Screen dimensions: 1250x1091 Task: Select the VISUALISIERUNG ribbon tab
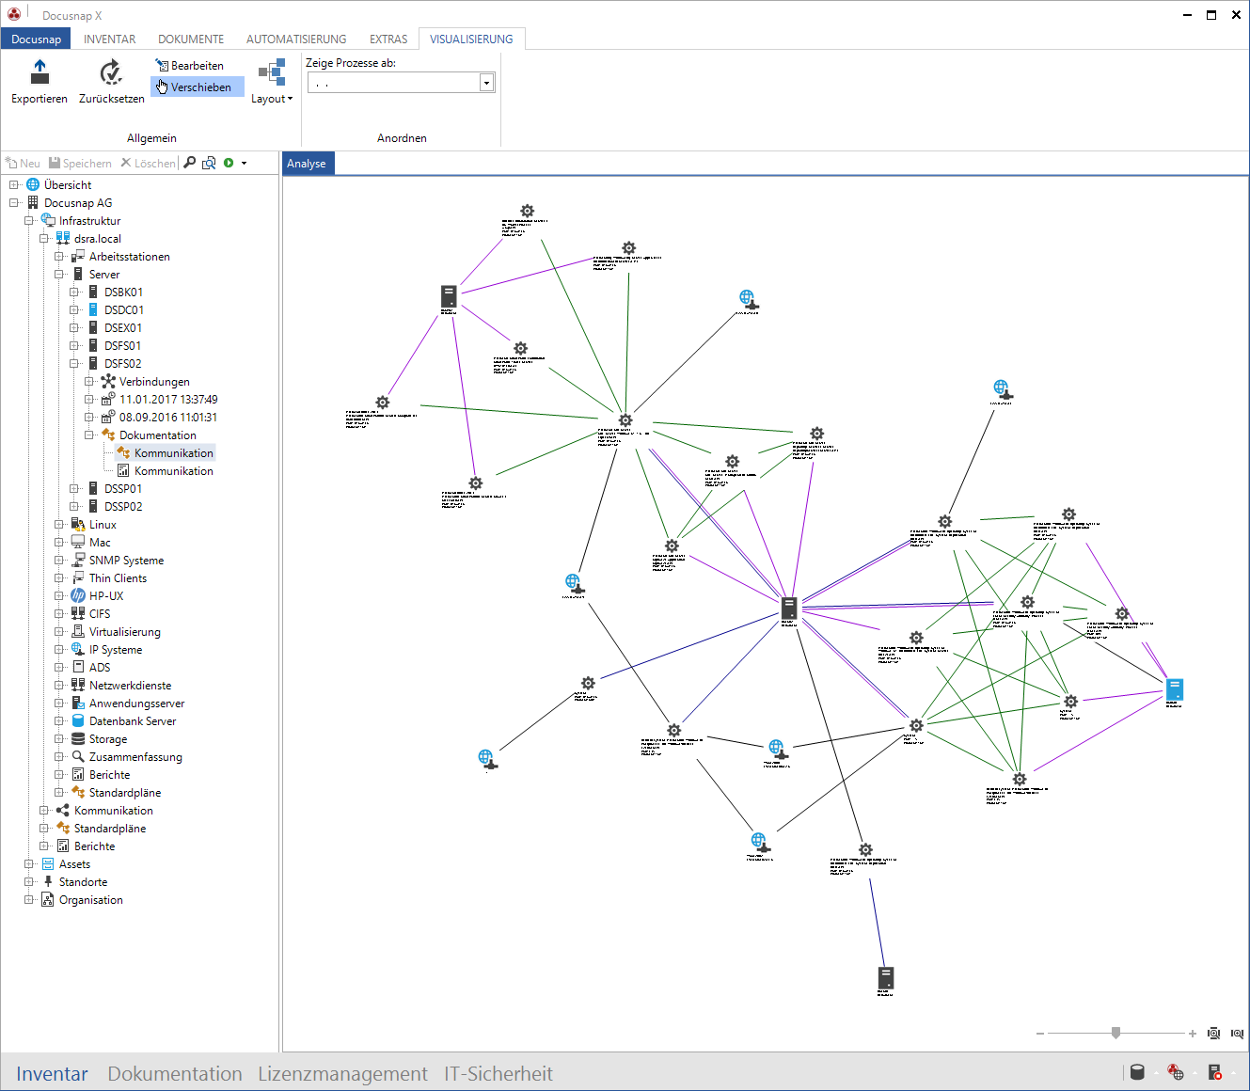tap(471, 40)
